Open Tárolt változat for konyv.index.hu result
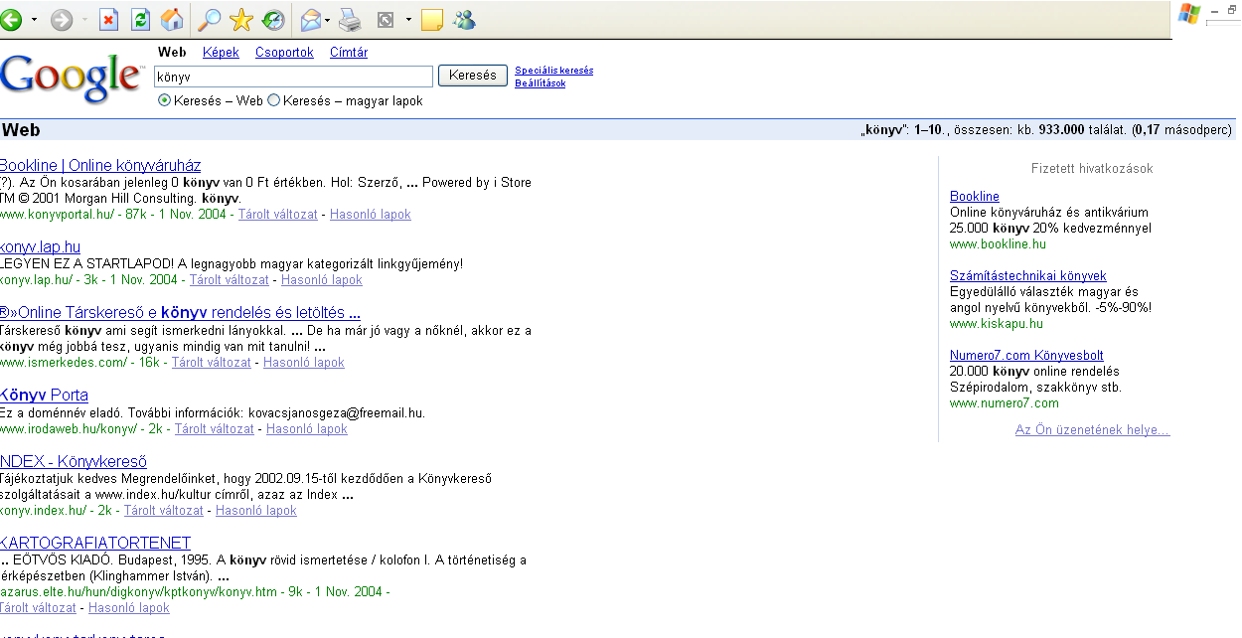Image resolution: width=1242 pixels, height=638 pixels. (164, 511)
